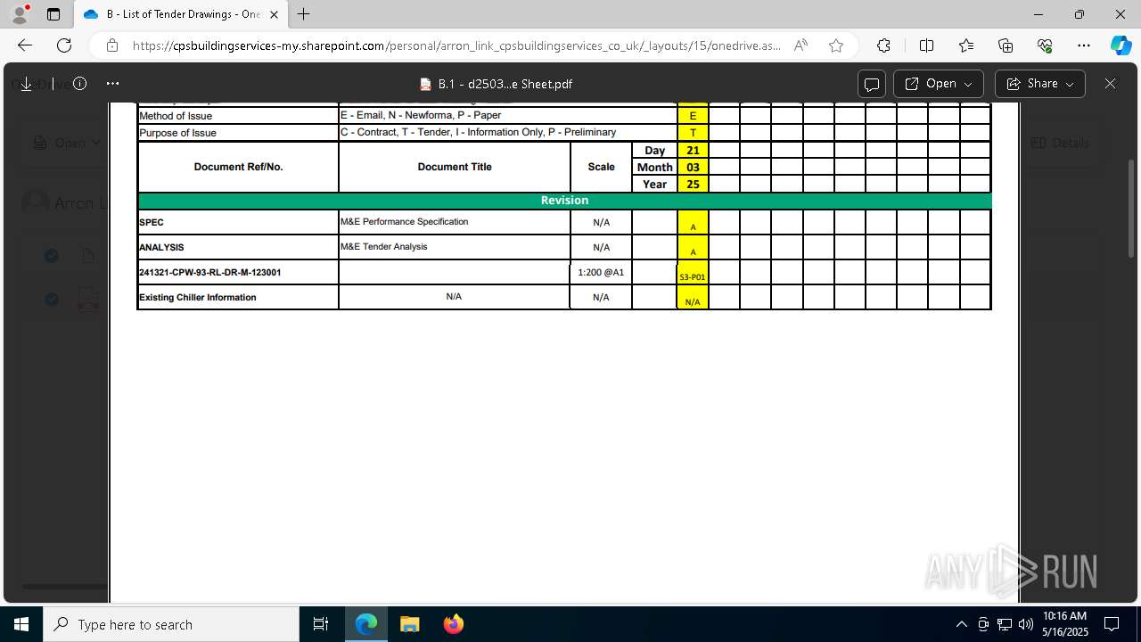The image size is (1141, 642).
Task: Click the ANALYSIS document reference
Action: pyautogui.click(x=161, y=247)
